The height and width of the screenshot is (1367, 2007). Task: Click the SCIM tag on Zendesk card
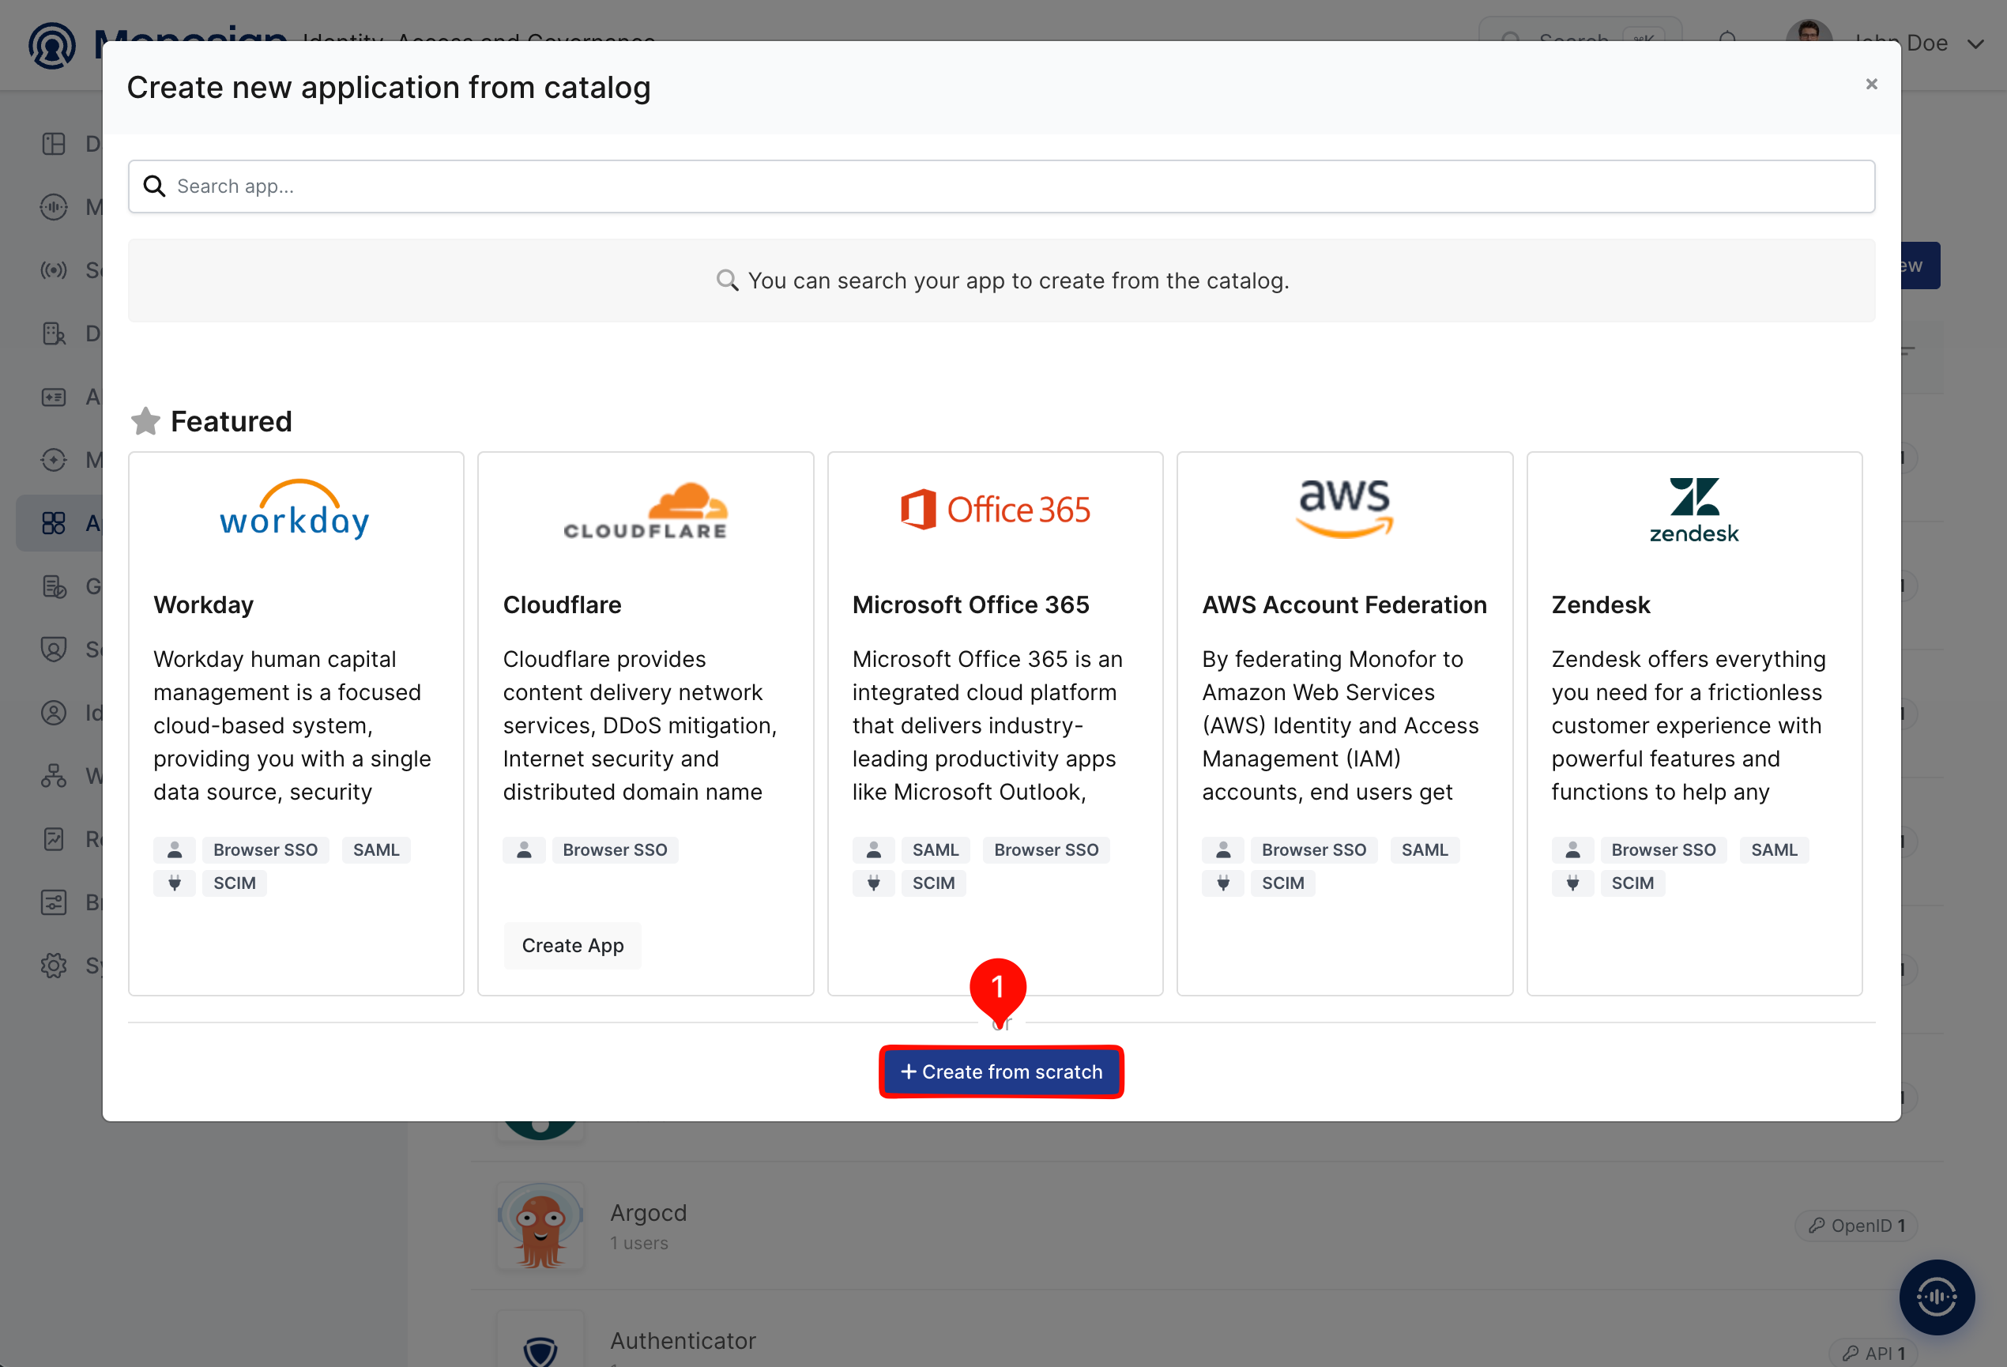[1632, 883]
